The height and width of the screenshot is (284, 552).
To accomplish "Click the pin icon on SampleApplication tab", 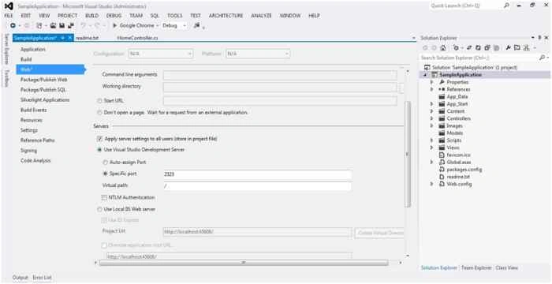I will coord(62,38).
